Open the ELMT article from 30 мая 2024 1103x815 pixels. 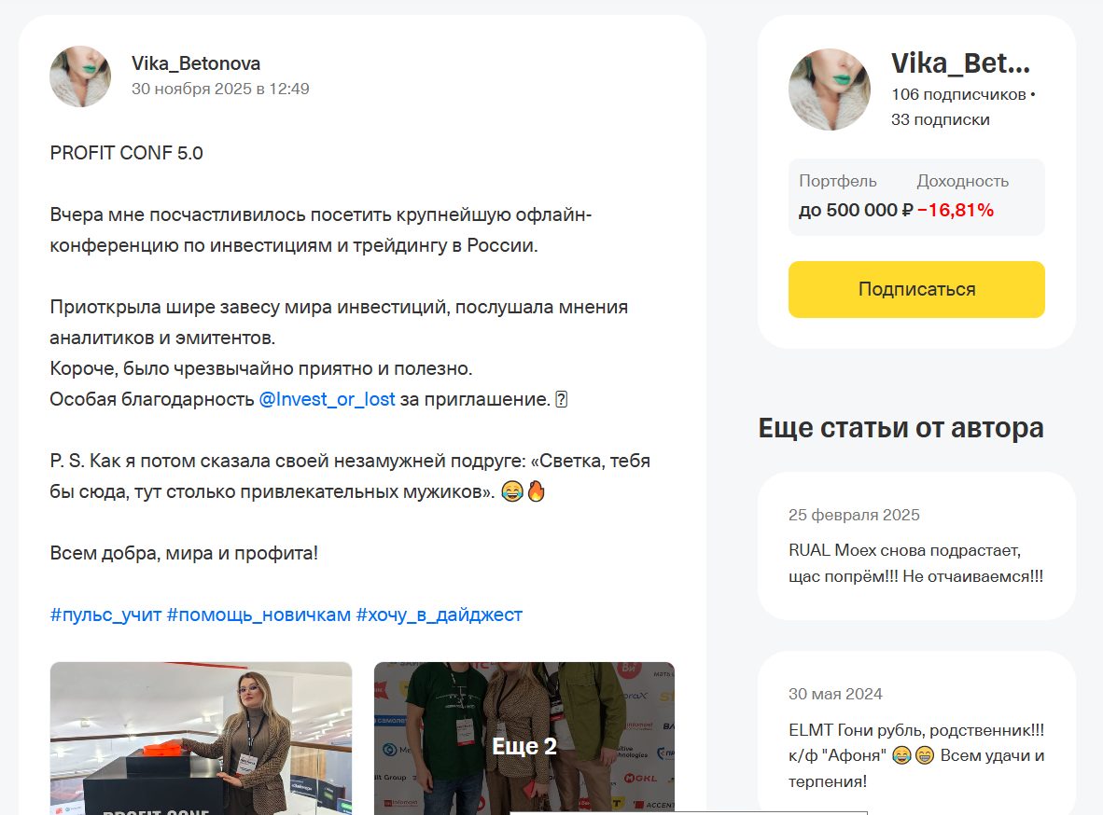click(916, 733)
